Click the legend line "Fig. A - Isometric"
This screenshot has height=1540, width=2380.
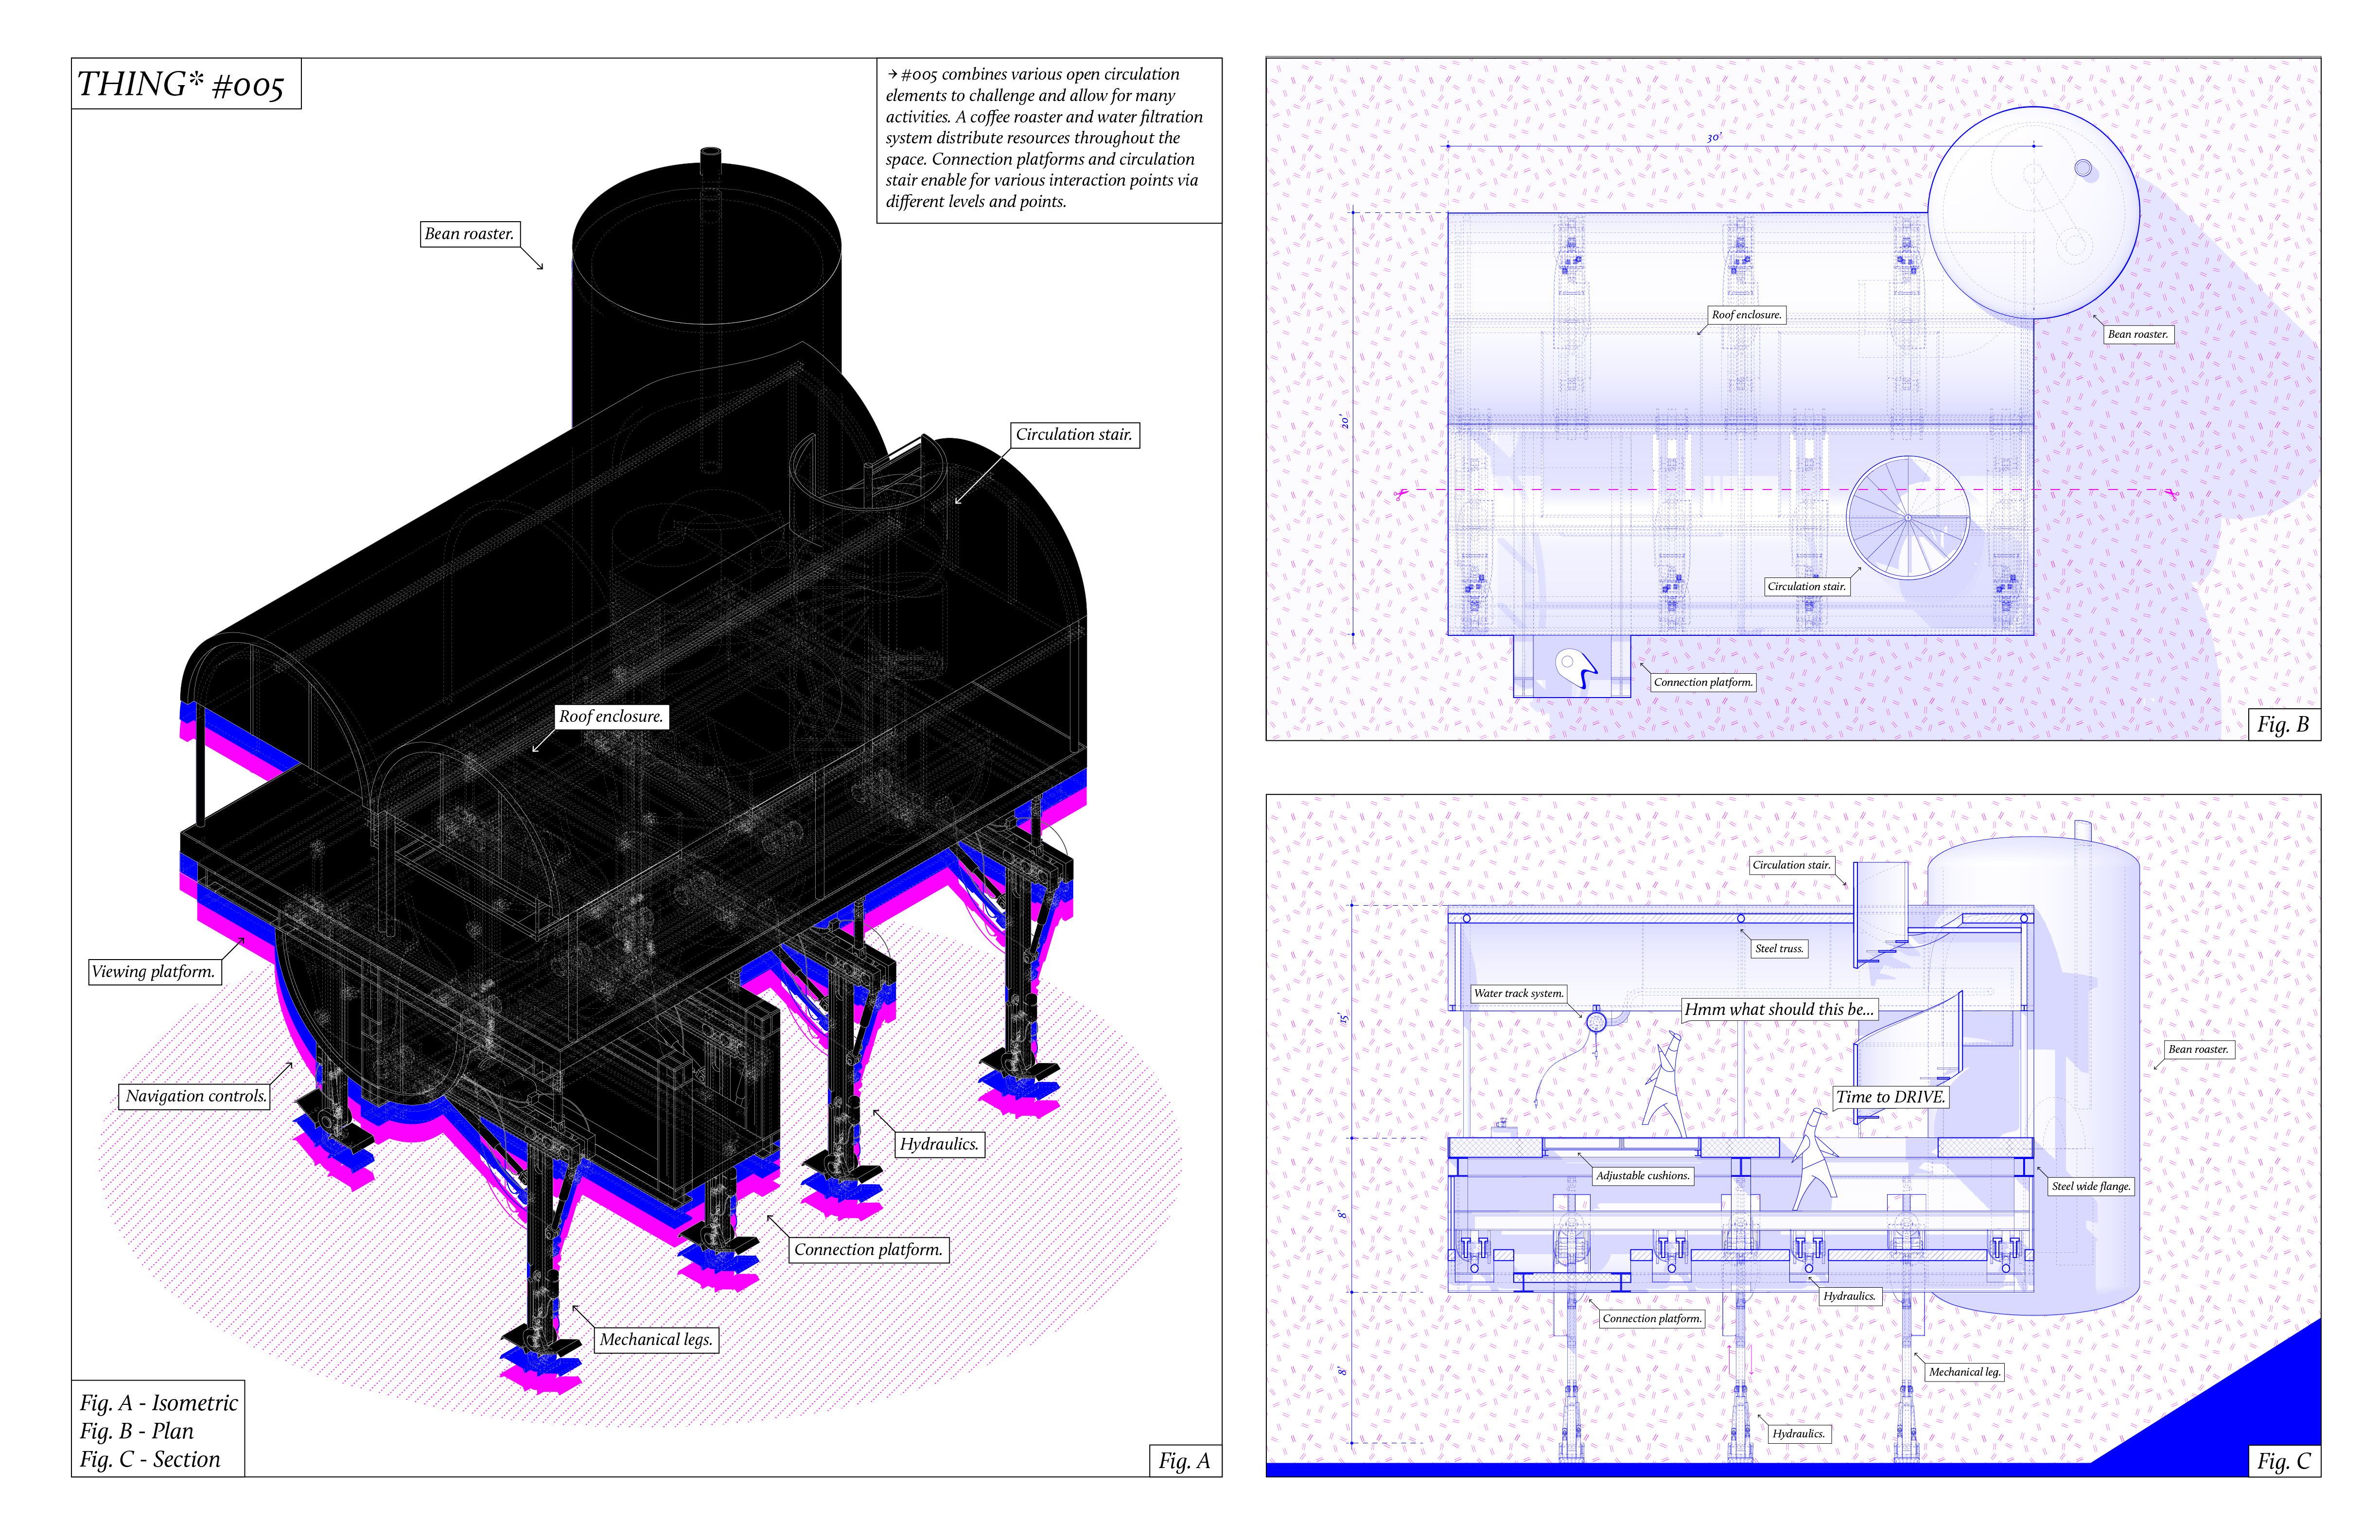(x=159, y=1403)
